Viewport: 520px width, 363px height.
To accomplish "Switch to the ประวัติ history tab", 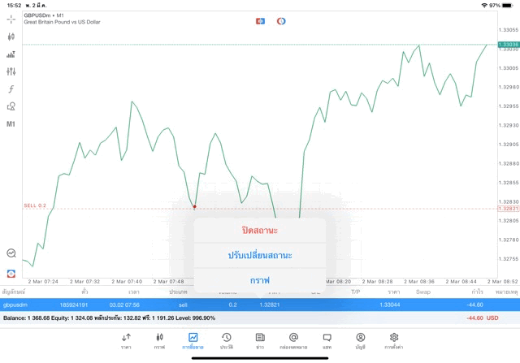I will pos(227,340).
